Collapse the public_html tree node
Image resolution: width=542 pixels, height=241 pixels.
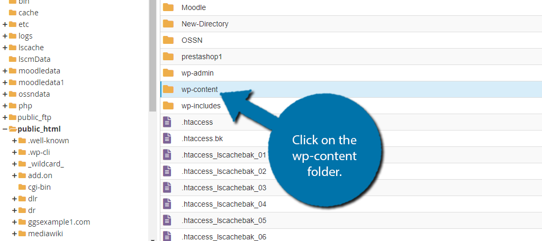[x=5, y=129]
